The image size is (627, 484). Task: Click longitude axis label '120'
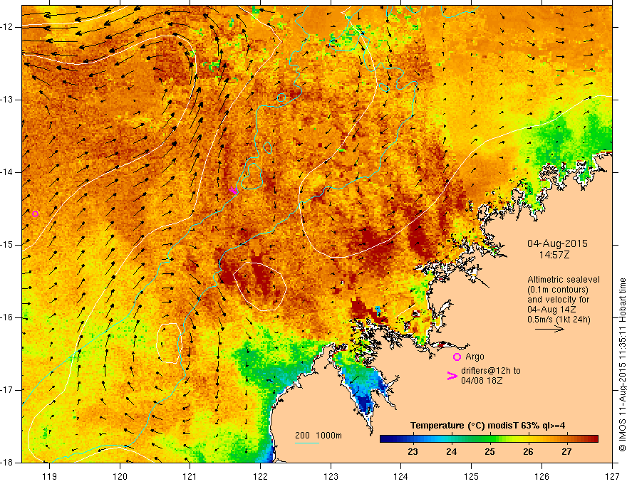(x=120, y=476)
